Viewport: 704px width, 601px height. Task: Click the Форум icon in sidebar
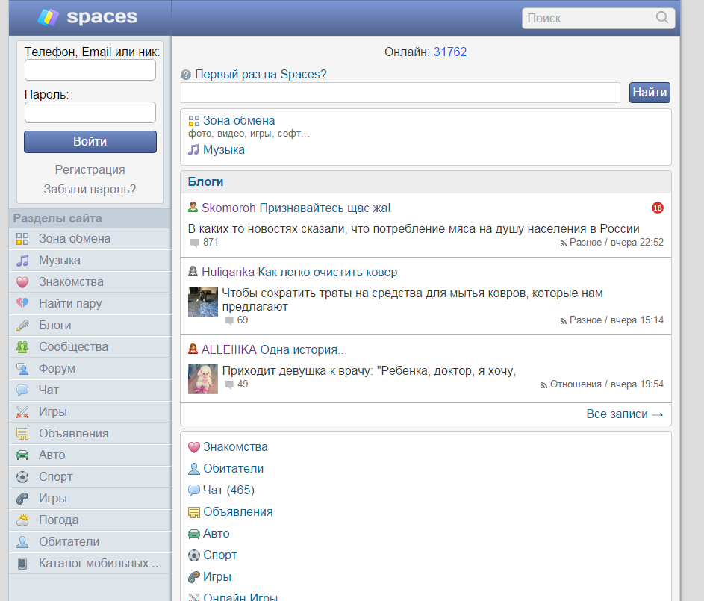22,369
